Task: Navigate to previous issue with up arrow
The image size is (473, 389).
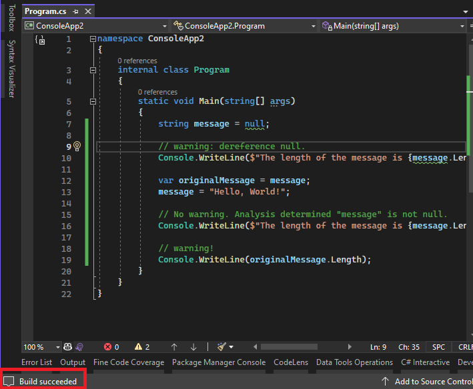Action: (174, 347)
